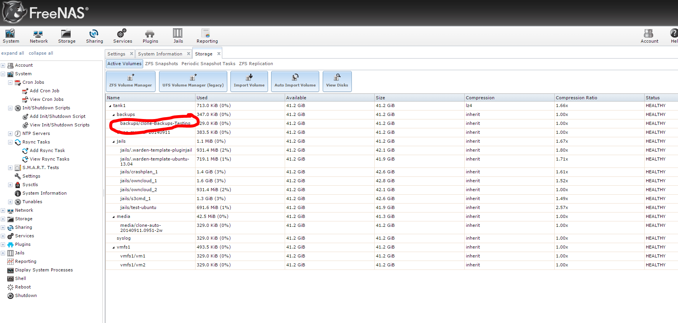This screenshot has height=323, width=678.
Task: Open the Network toolbar icon
Action: click(x=38, y=36)
